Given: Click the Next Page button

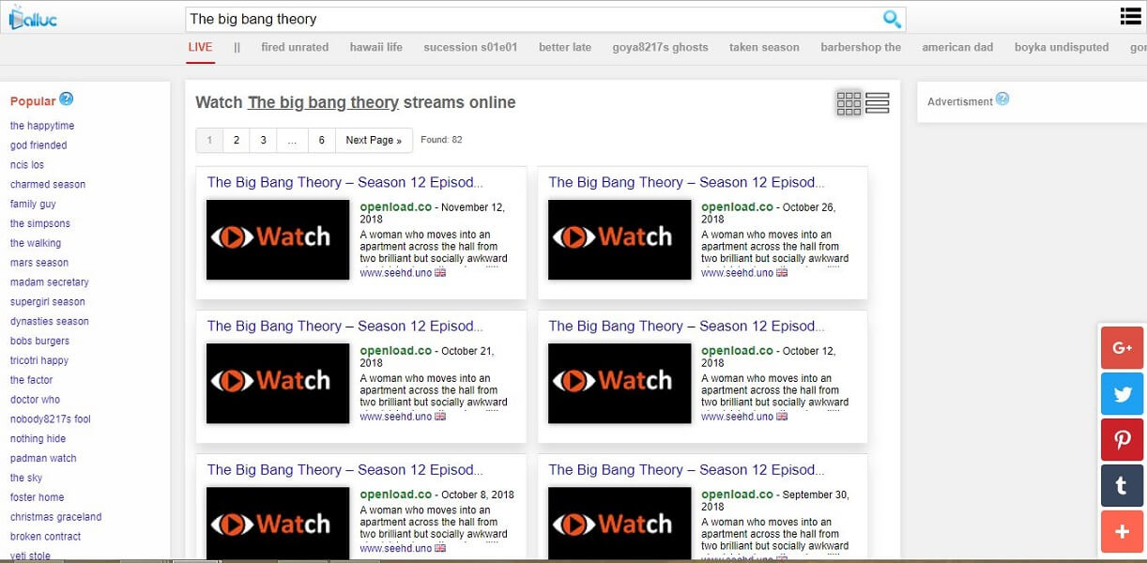Looking at the screenshot, I should tap(374, 140).
